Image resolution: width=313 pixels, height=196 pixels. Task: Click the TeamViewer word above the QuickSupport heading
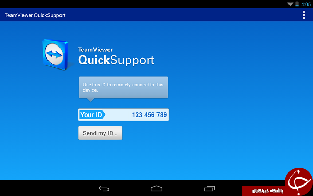point(95,50)
